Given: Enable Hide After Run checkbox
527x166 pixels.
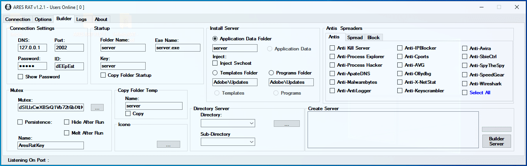Looking at the screenshot, I should point(84,122).
